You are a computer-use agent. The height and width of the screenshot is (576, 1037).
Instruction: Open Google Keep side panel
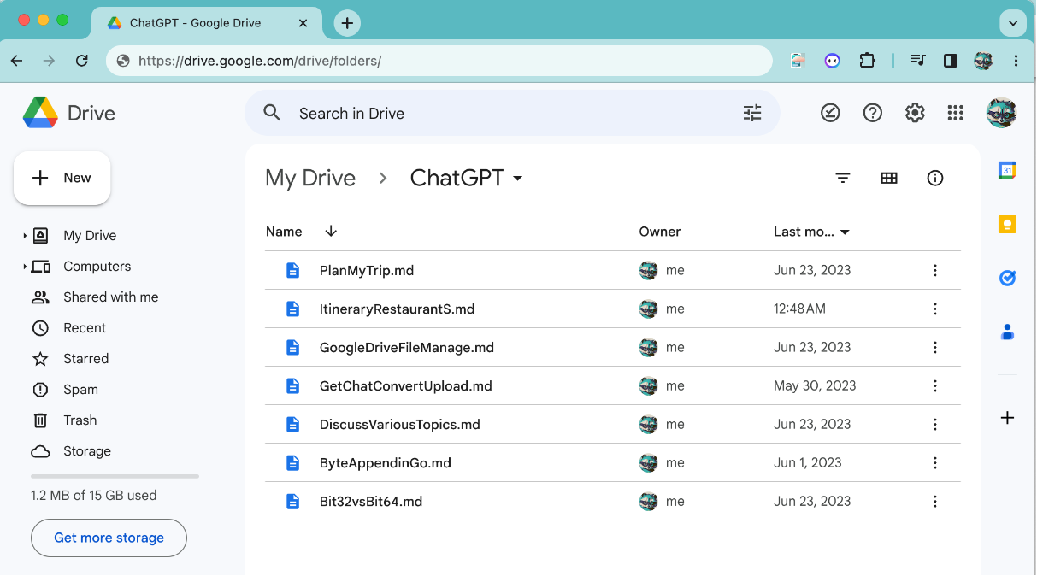tap(1007, 224)
